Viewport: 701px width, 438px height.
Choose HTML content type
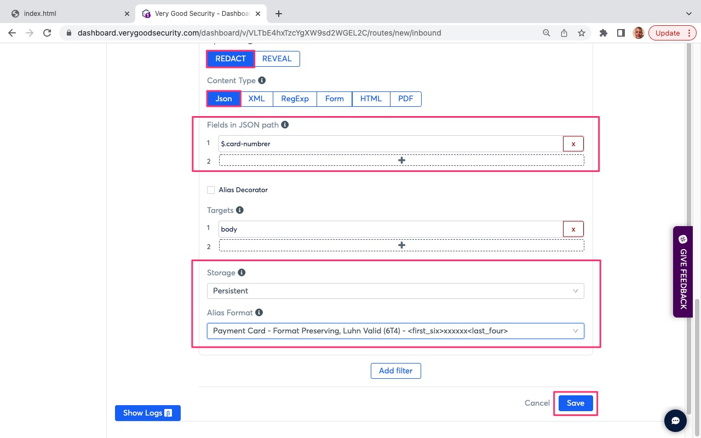pyautogui.click(x=371, y=99)
